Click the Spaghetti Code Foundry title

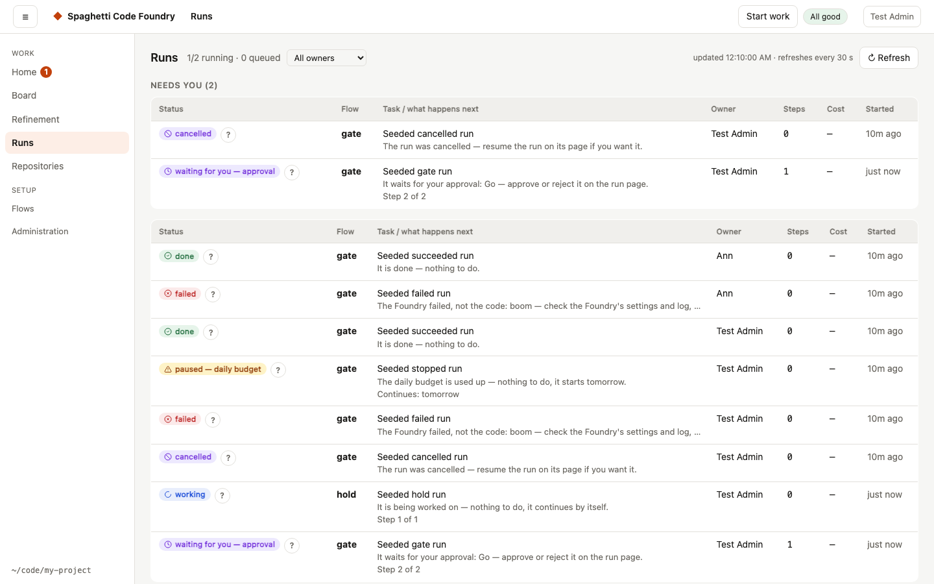(121, 16)
